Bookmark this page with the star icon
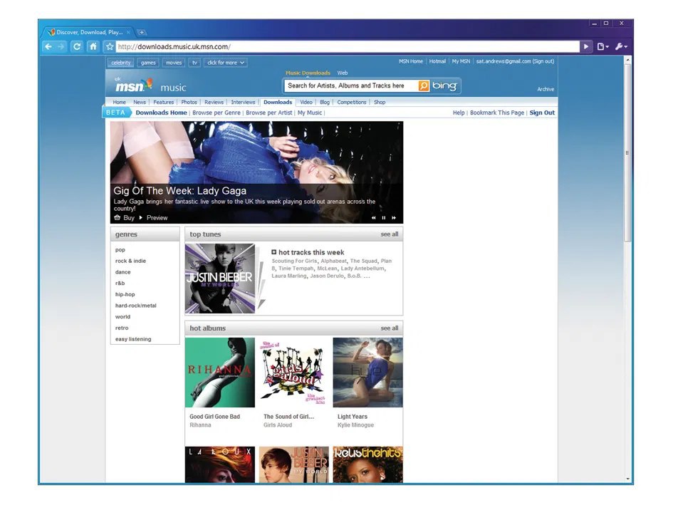The height and width of the screenshot is (505, 673). coord(110,46)
